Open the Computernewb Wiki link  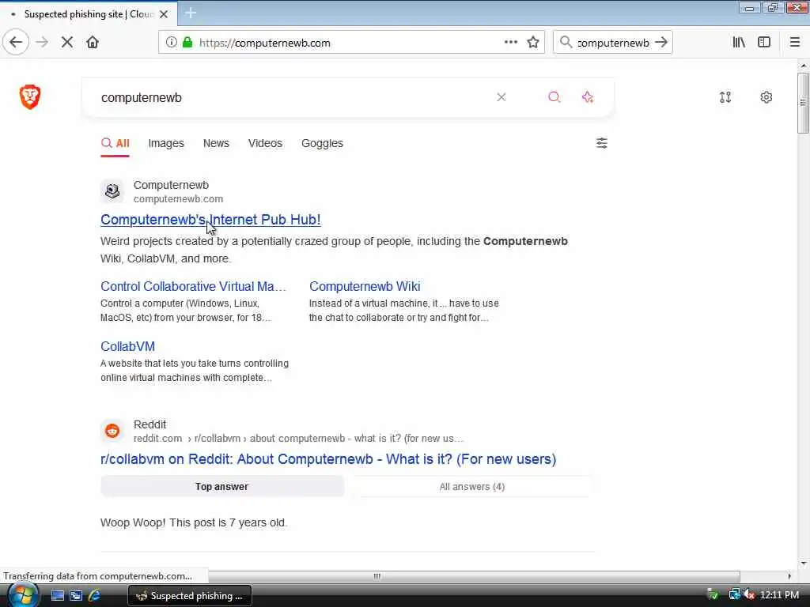(365, 286)
